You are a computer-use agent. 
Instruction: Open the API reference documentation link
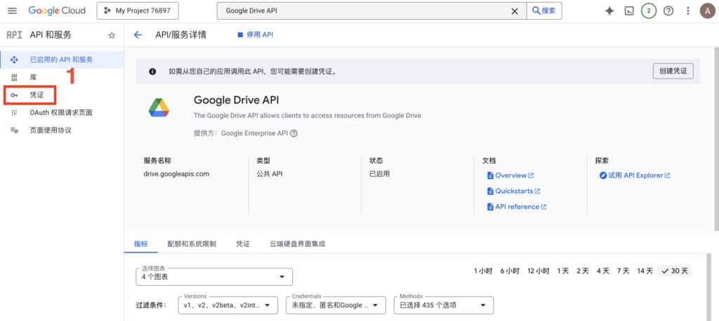pyautogui.click(x=517, y=207)
